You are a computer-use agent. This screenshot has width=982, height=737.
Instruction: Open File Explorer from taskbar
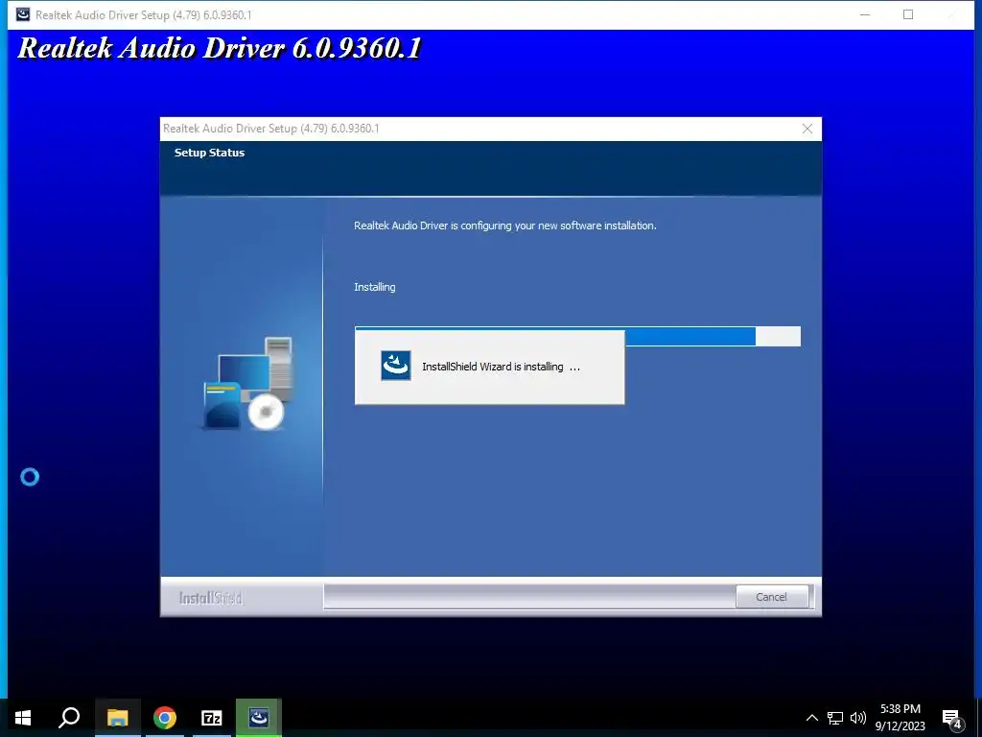[117, 718]
